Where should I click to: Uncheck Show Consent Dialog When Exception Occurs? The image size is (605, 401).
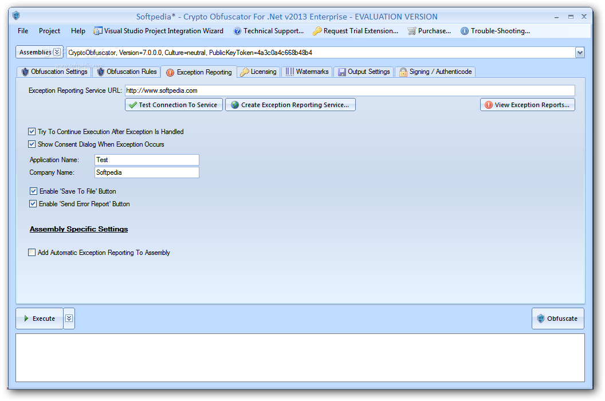32,144
